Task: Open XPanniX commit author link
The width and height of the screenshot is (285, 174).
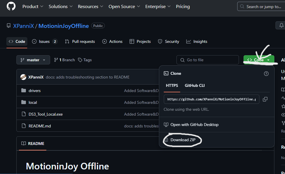Action: [x=36, y=77]
